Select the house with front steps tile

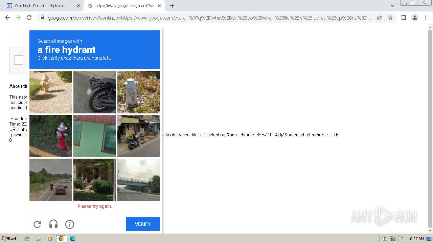pyautogui.click(x=95, y=180)
